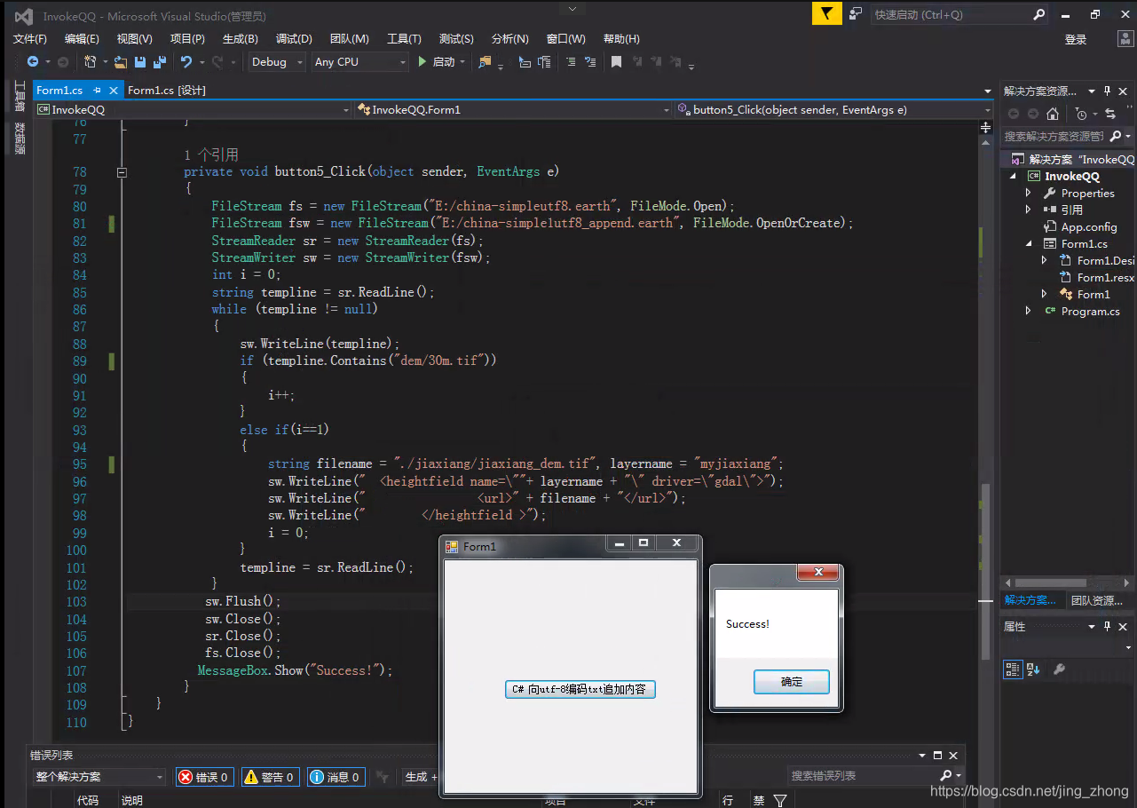Select App.config in Solution Explorer
Viewport: 1137px width, 808px height.
coord(1089,226)
